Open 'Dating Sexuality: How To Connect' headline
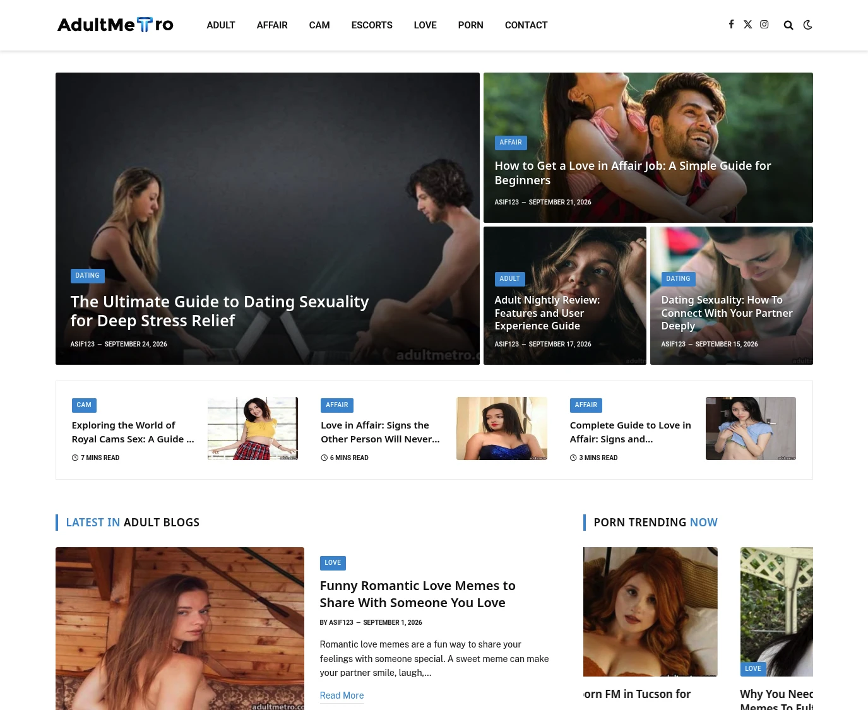The width and height of the screenshot is (868, 710). point(727,313)
